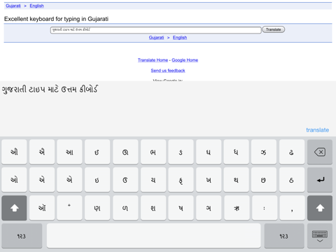
Task: Tap the space bar
Action: coord(153,236)
